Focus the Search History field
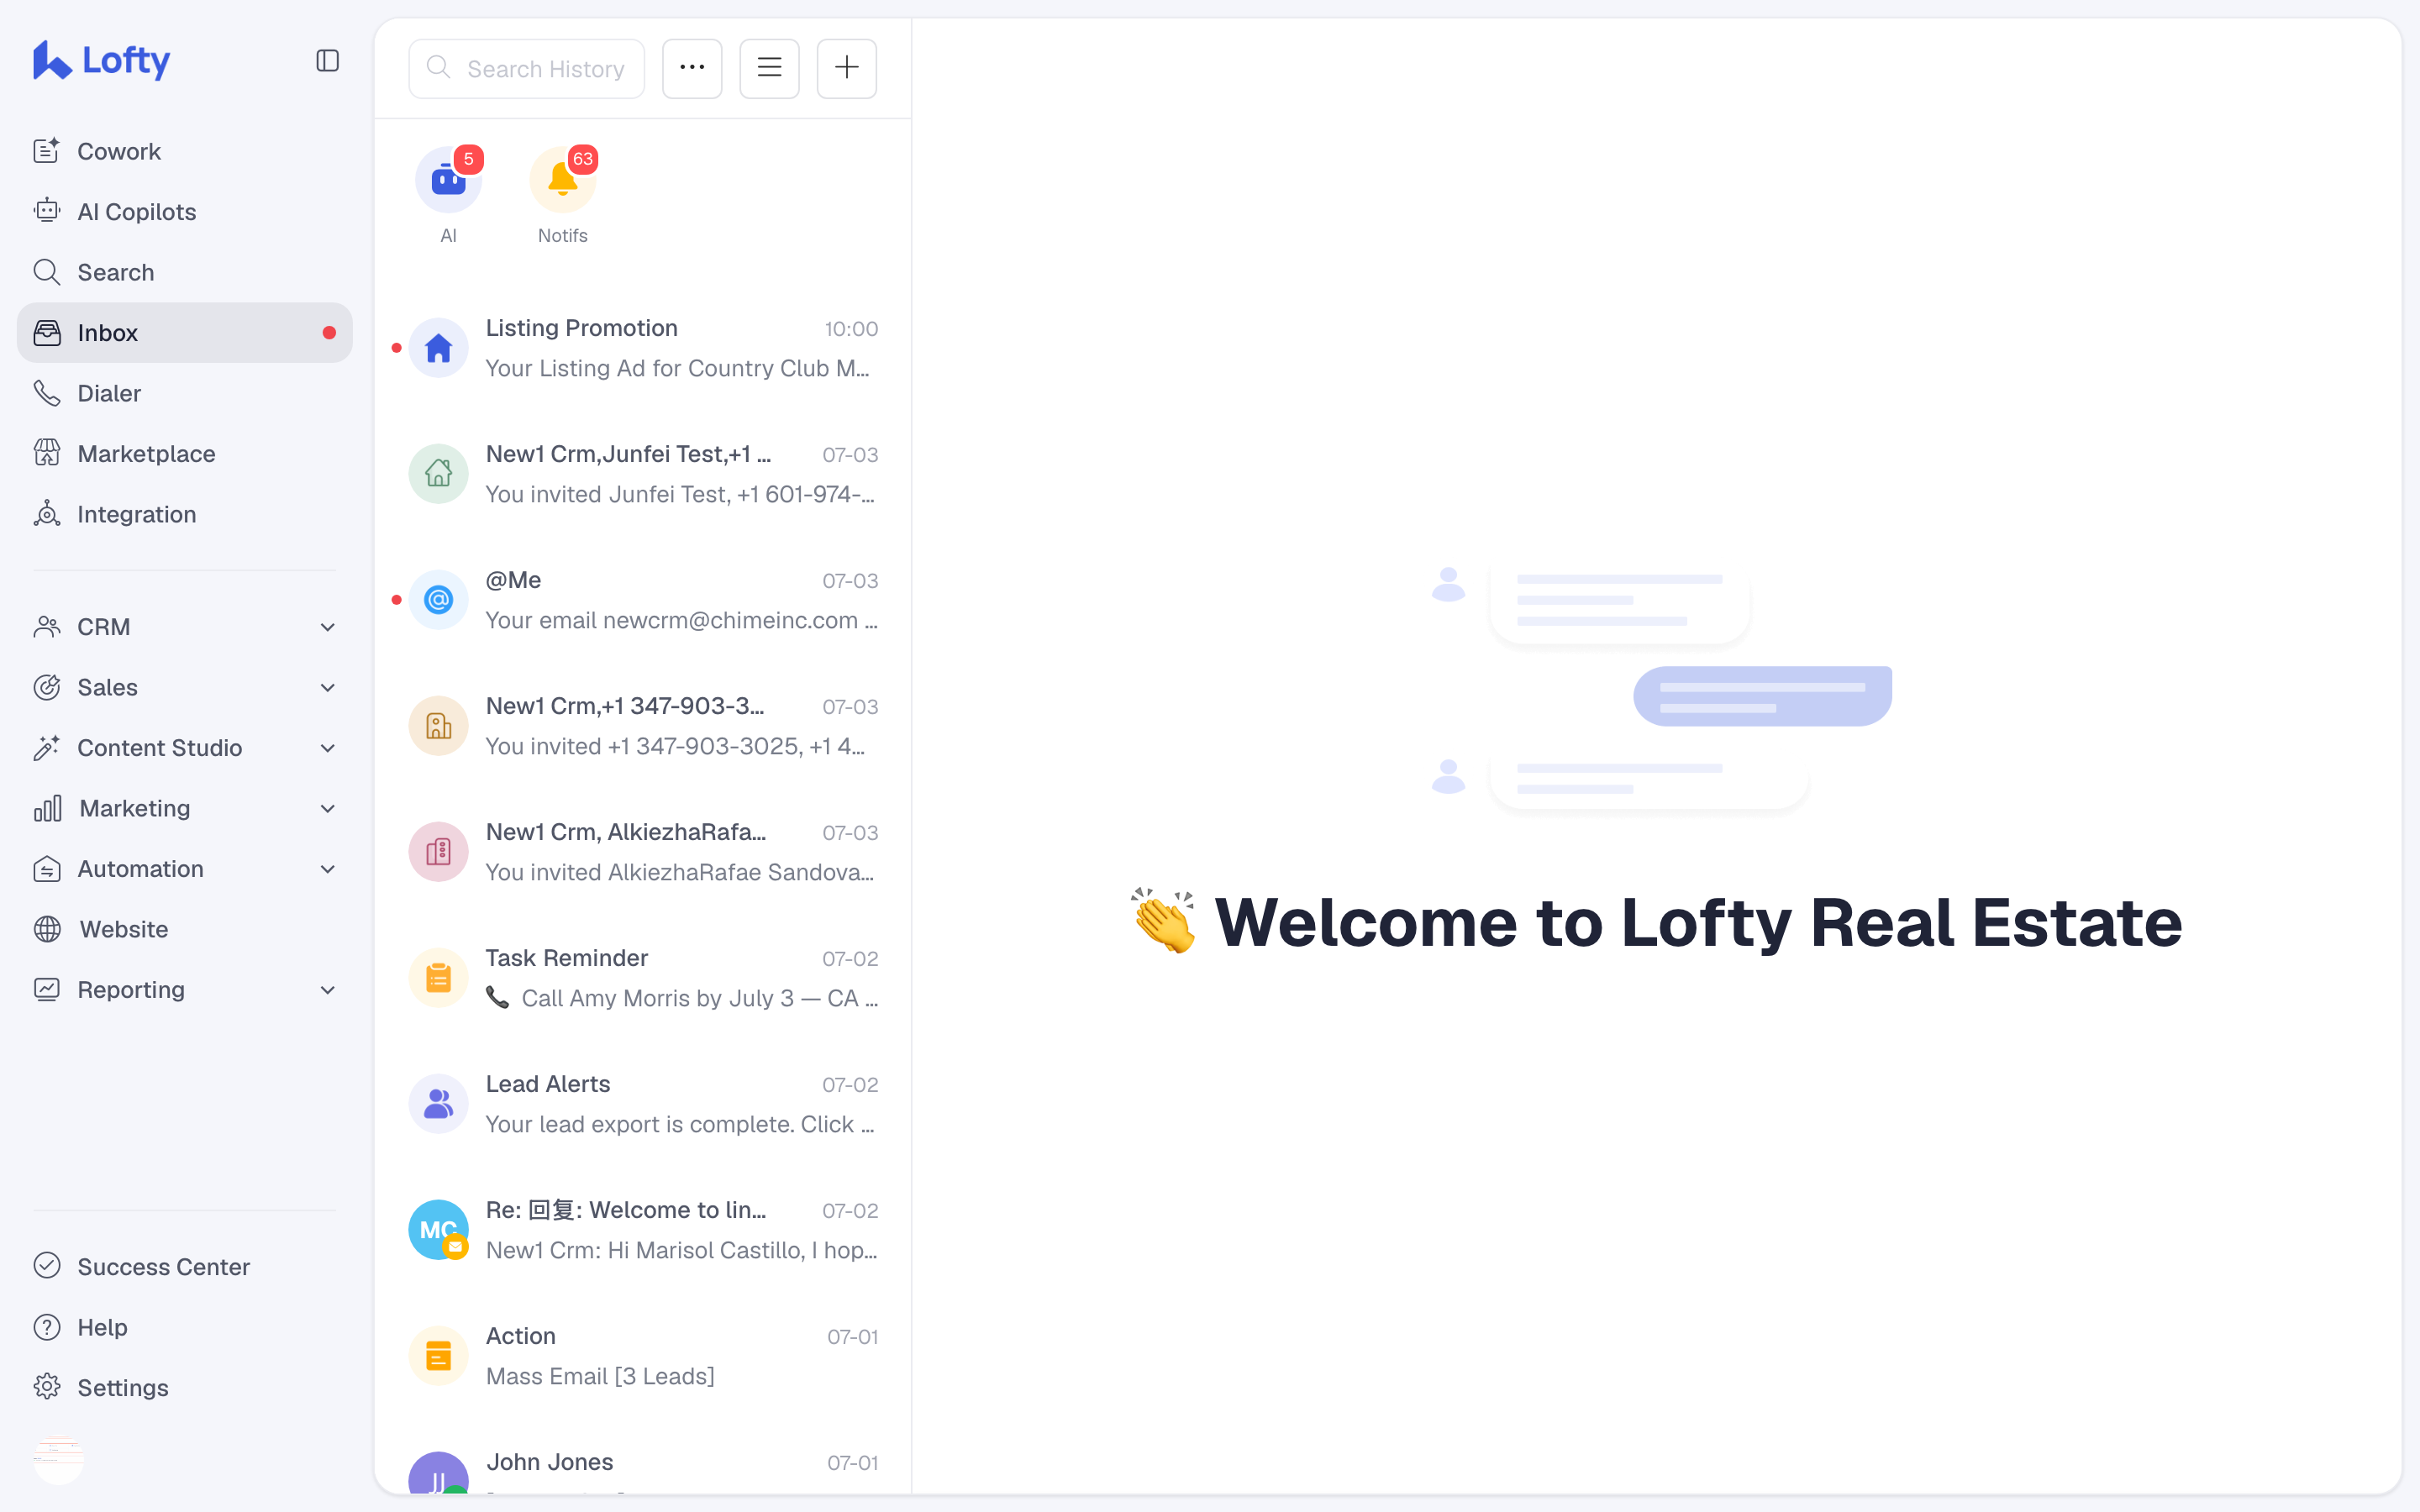 click(x=527, y=69)
